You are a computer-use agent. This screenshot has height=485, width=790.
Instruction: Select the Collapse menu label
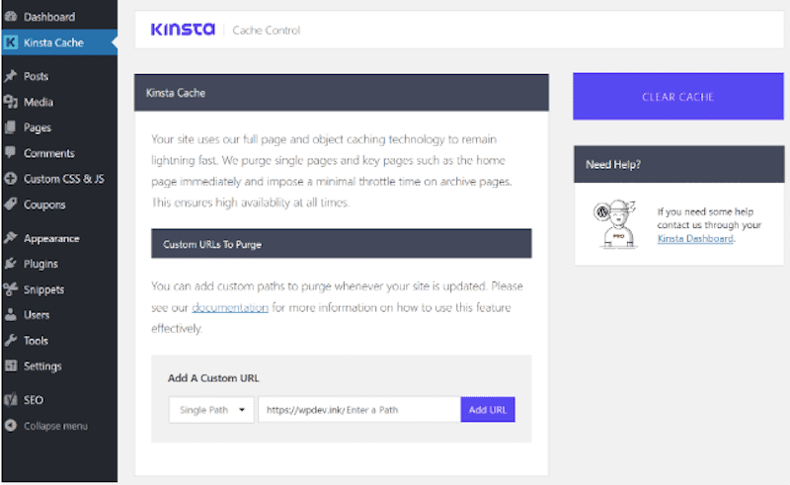(x=55, y=426)
